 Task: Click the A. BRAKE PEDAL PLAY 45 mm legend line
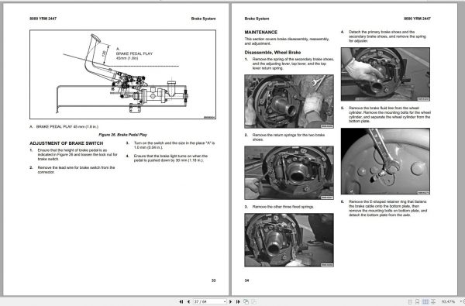pyautogui.click(x=64, y=126)
